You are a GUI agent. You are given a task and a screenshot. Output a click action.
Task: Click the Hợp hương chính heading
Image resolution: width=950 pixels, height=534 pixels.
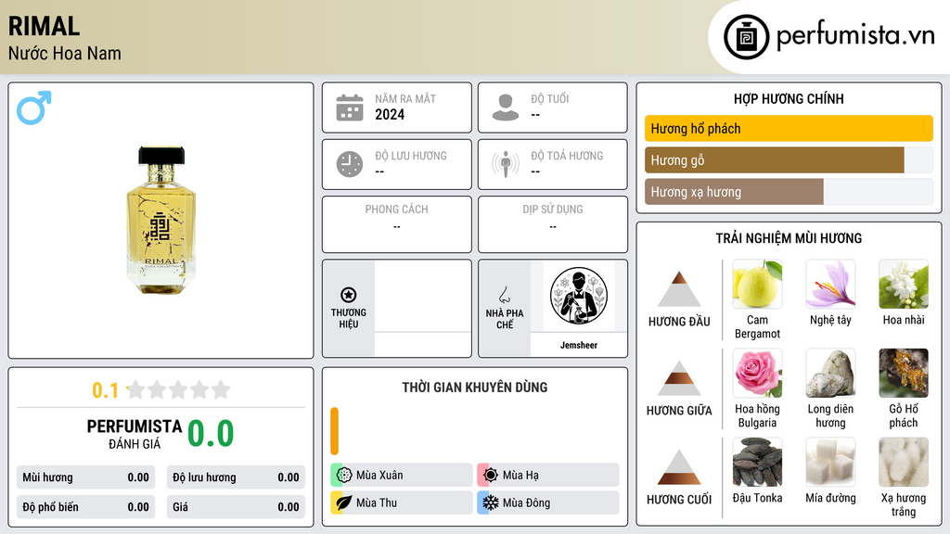coord(789,98)
